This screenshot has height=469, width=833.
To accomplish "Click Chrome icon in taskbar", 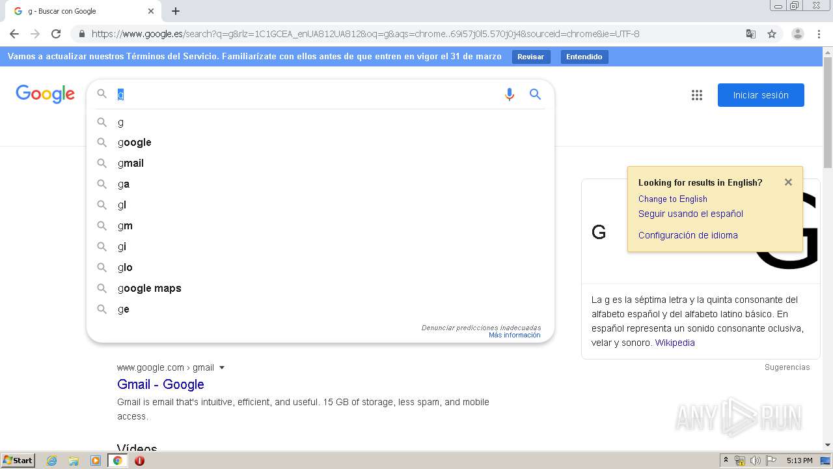I will coord(117,461).
